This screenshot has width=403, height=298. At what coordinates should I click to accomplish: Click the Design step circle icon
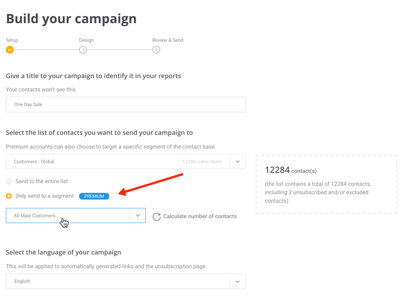coord(83,50)
